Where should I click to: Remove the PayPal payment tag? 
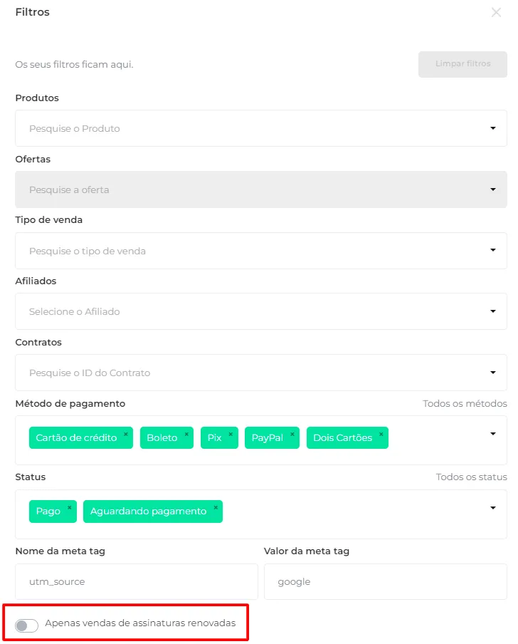pos(292,434)
